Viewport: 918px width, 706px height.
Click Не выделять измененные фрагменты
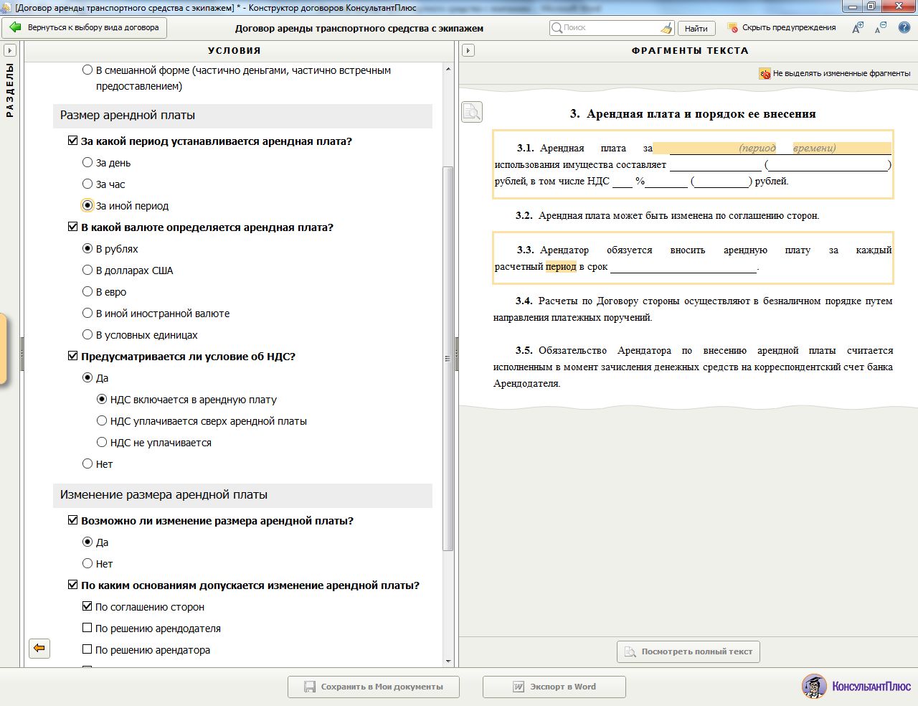pyautogui.click(x=841, y=73)
